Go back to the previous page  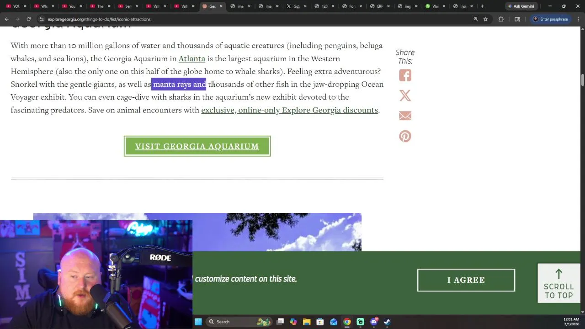pos(7,19)
